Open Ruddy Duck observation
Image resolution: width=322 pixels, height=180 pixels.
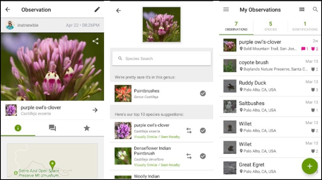click(x=270, y=86)
